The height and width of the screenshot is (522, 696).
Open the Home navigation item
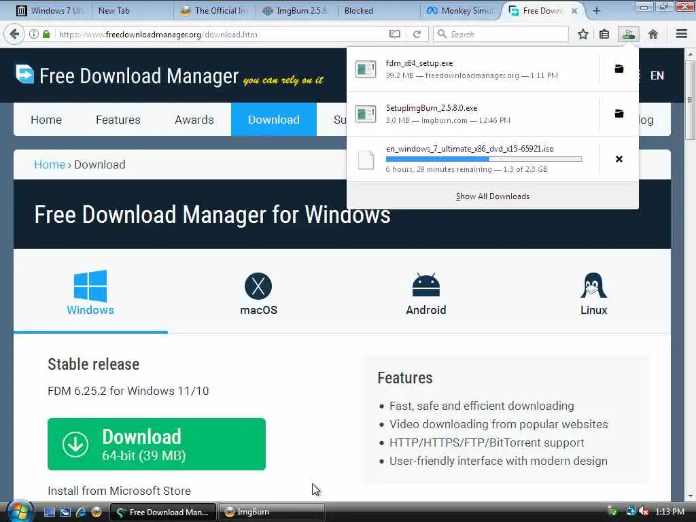(x=46, y=120)
